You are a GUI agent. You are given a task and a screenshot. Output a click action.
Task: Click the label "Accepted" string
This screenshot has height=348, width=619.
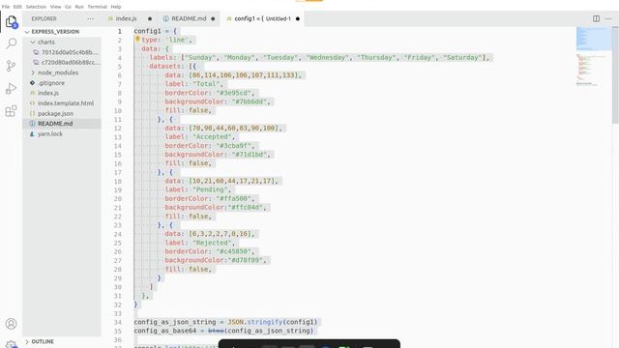coord(212,136)
